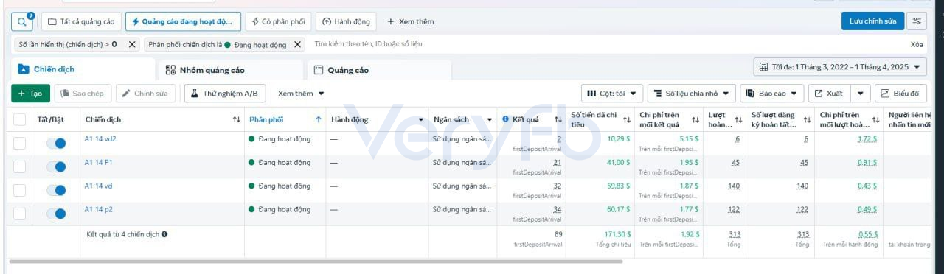The height and width of the screenshot is (274, 944).
Task: Click the 'Sao chép' duplicate button
Action: click(83, 94)
